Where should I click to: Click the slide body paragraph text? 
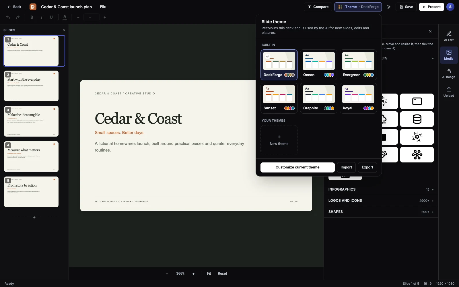[x=170, y=147]
